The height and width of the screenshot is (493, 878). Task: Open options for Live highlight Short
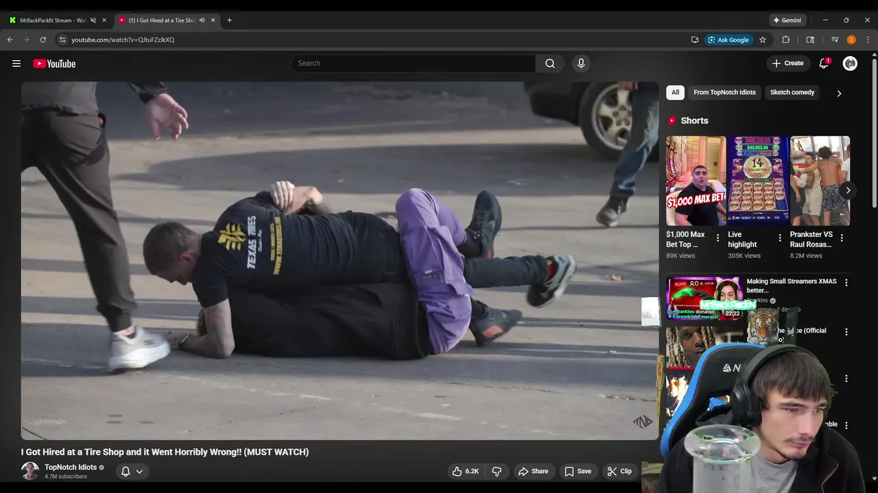click(x=780, y=238)
